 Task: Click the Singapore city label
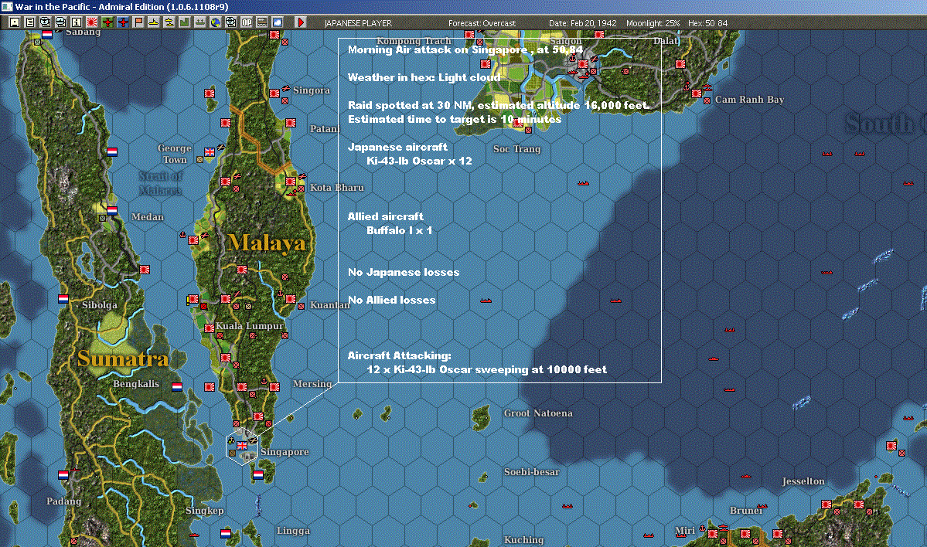click(x=285, y=452)
